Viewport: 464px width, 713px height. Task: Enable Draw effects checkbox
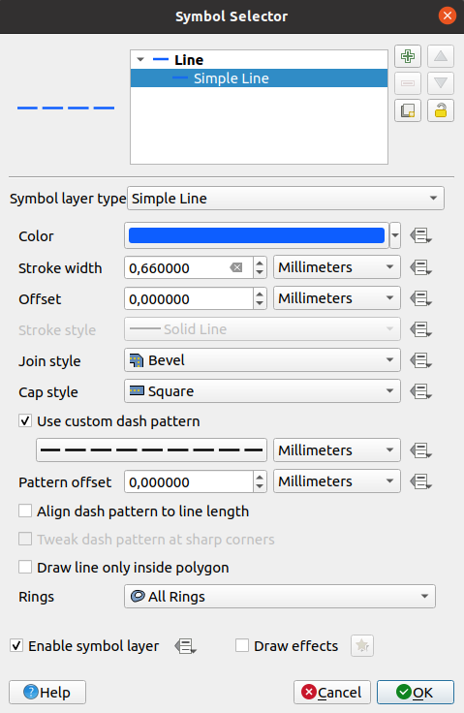(x=242, y=646)
